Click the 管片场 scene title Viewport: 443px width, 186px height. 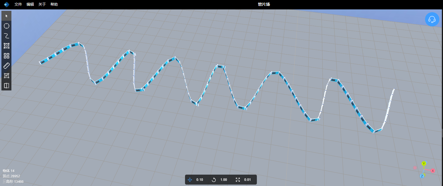click(264, 4)
